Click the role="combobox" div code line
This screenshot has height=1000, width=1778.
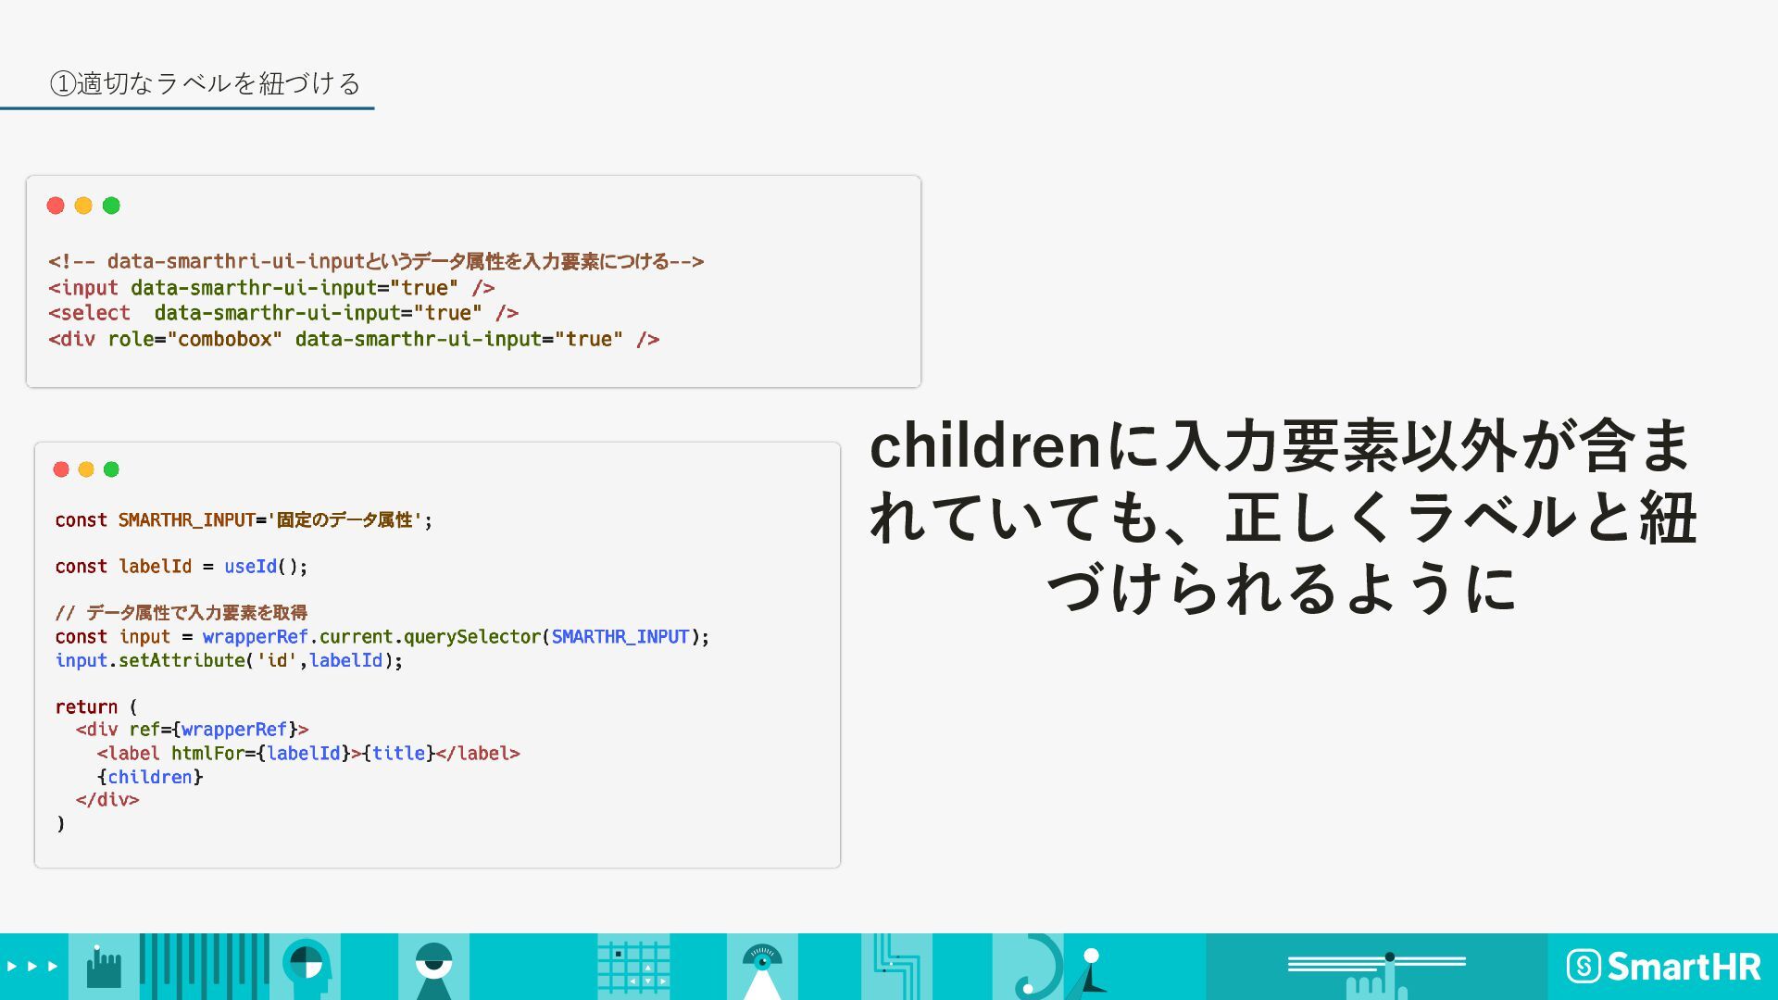(x=354, y=340)
